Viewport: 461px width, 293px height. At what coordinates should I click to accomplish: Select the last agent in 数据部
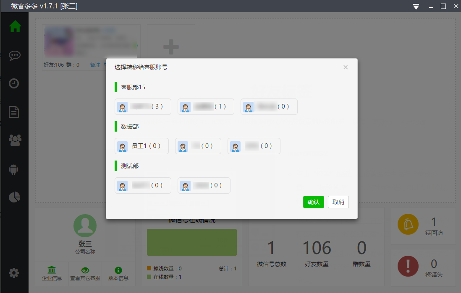point(254,146)
